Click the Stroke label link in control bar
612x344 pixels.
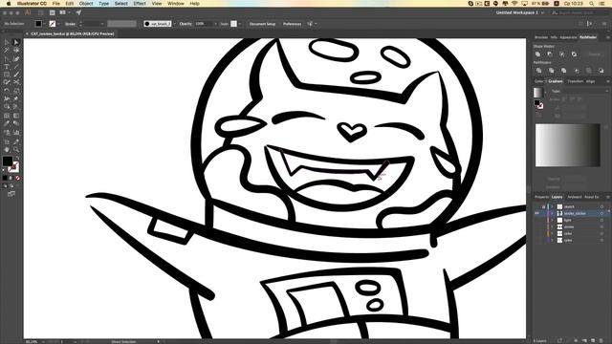pyautogui.click(x=70, y=24)
